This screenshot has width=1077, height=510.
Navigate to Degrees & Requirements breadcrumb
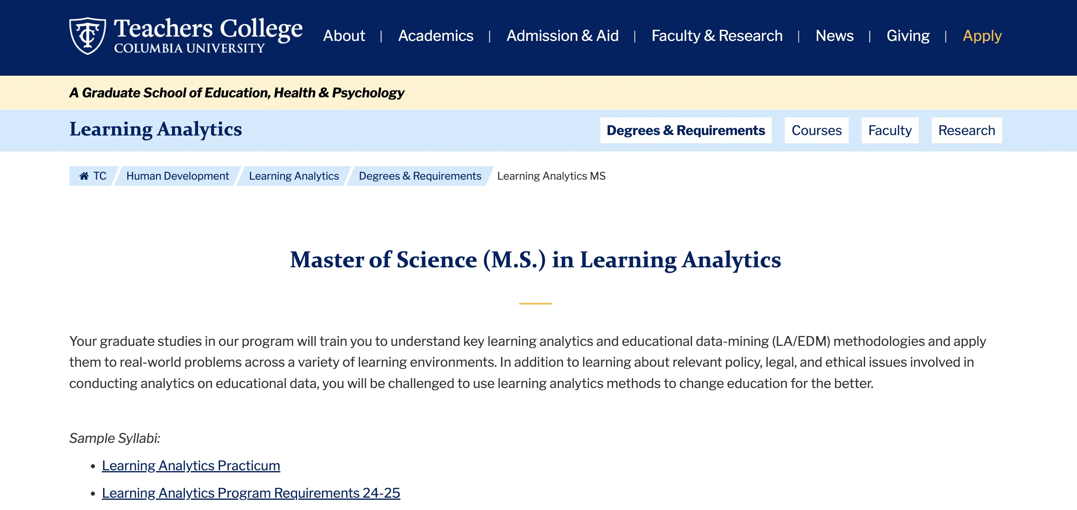click(420, 176)
